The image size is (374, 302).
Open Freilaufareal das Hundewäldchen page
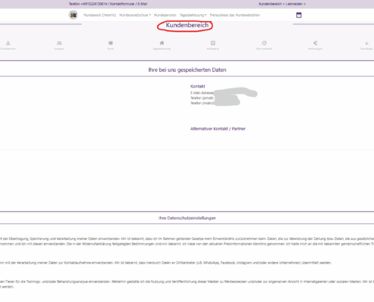235,15
